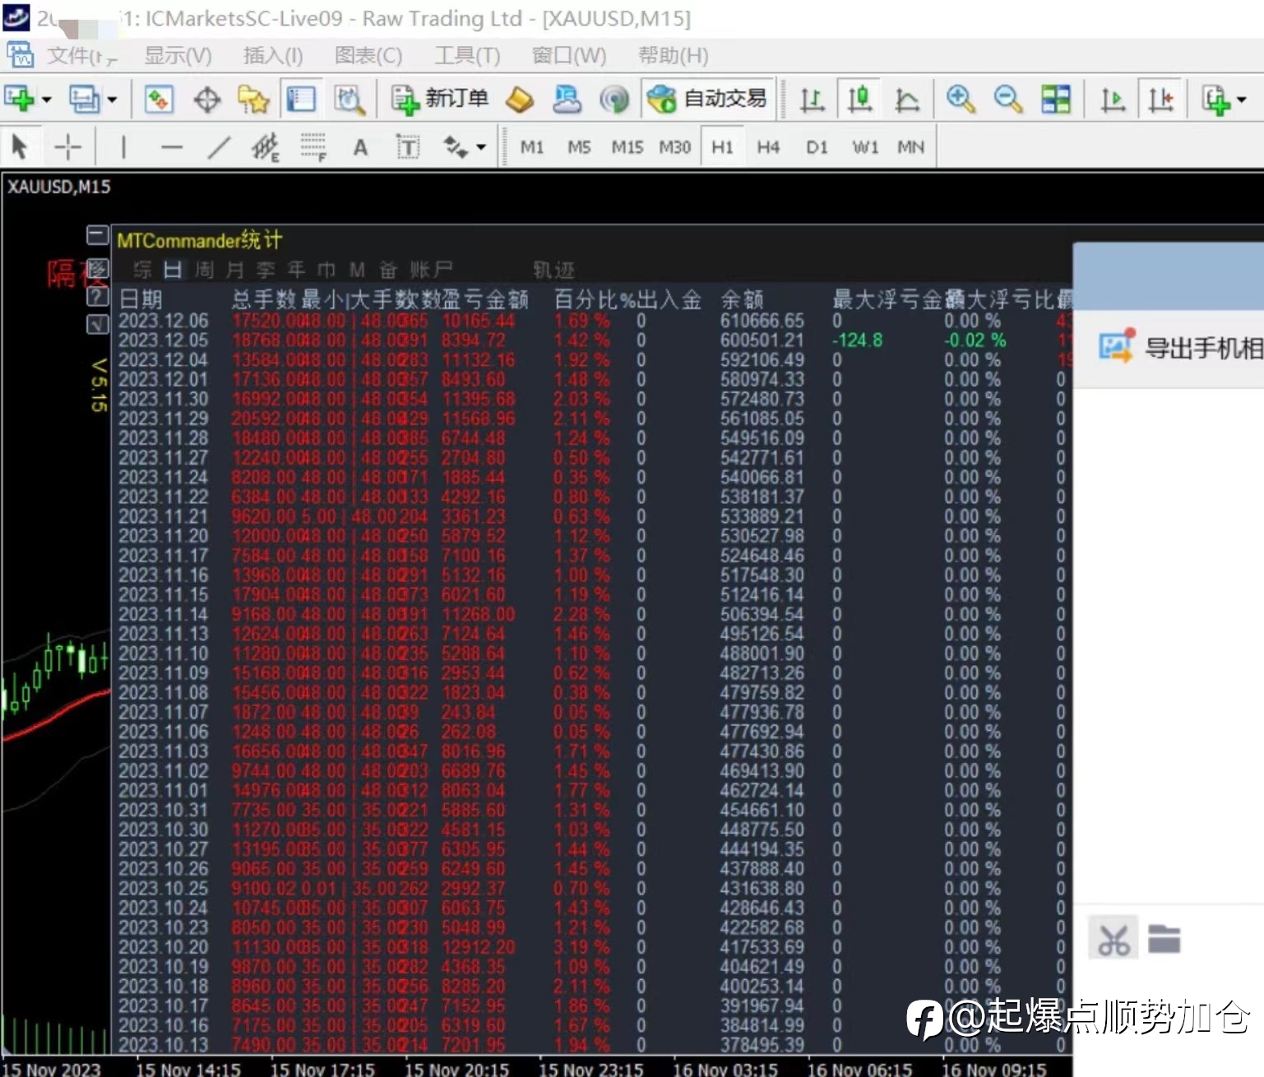Image resolution: width=1264 pixels, height=1077 pixels.
Task: Click the scissors icon in right panel
Action: click(1114, 938)
